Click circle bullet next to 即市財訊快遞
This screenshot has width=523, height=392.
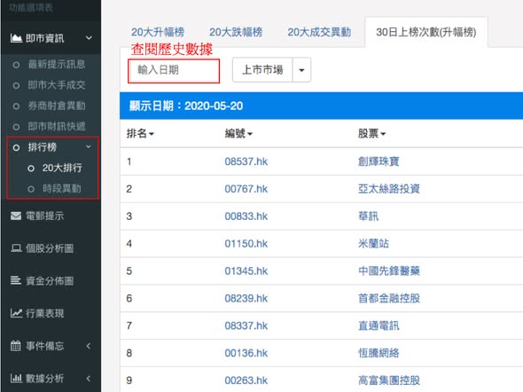[x=16, y=127]
